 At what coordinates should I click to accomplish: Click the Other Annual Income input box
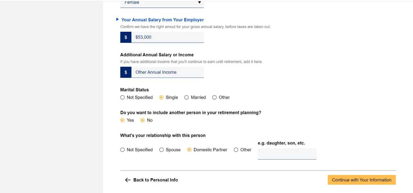[168, 72]
